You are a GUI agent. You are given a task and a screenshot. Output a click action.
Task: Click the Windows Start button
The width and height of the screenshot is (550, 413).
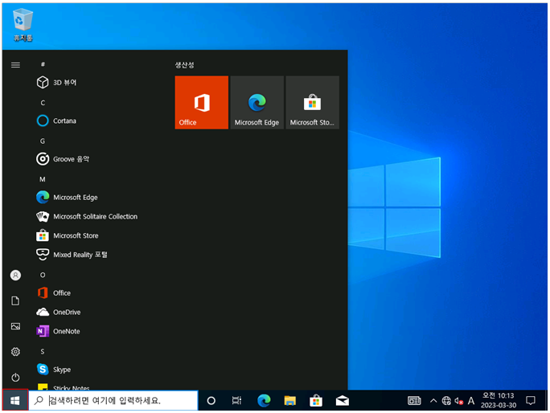coord(15,400)
